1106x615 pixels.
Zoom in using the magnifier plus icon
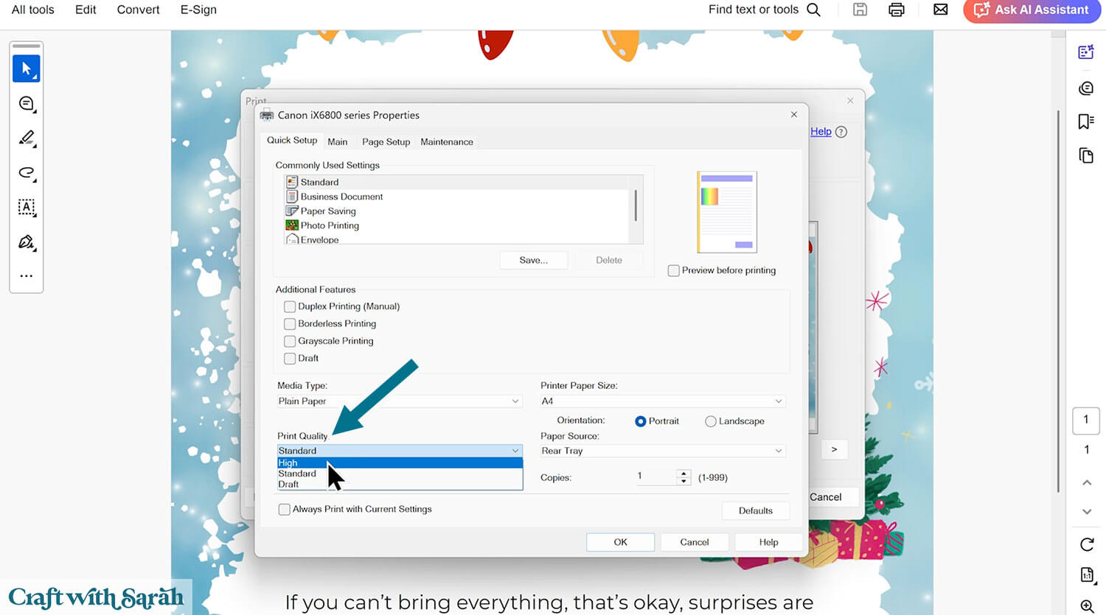click(x=1087, y=606)
